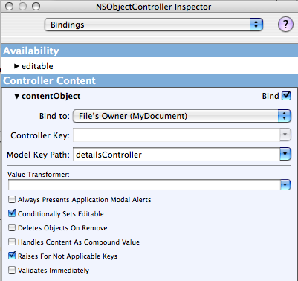Screen dimensions: 298x281
Task: Disable Conditionally Sets Editable checkbox
Action: pos(12,213)
